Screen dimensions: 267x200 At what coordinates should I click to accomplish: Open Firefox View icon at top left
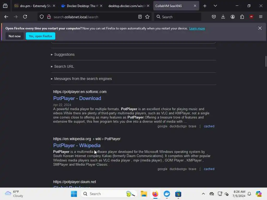[5, 6]
